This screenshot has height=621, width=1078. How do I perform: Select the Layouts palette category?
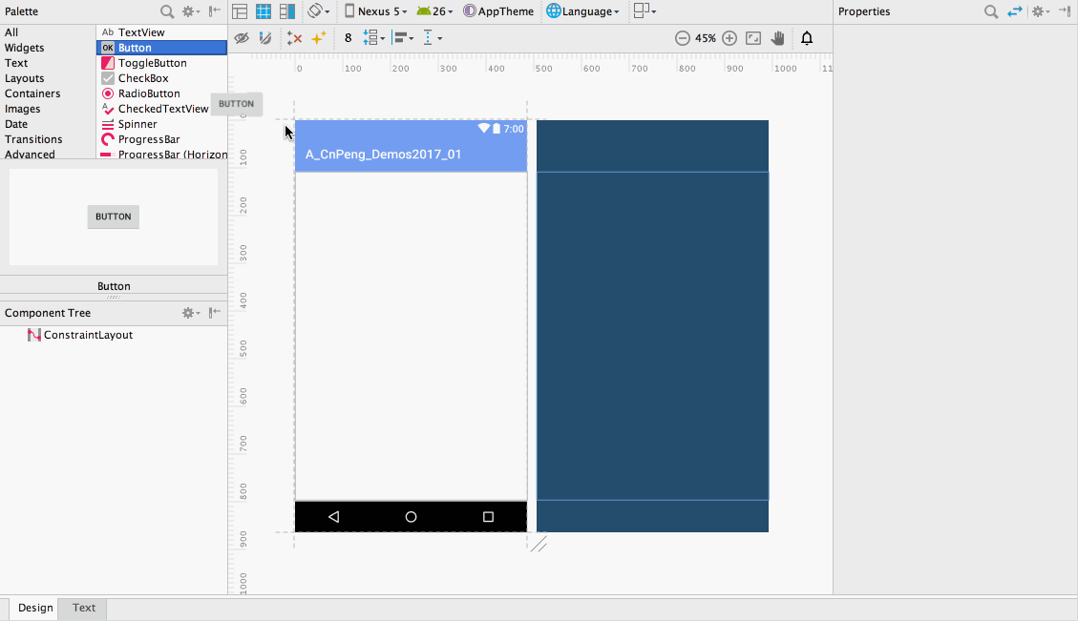(24, 78)
